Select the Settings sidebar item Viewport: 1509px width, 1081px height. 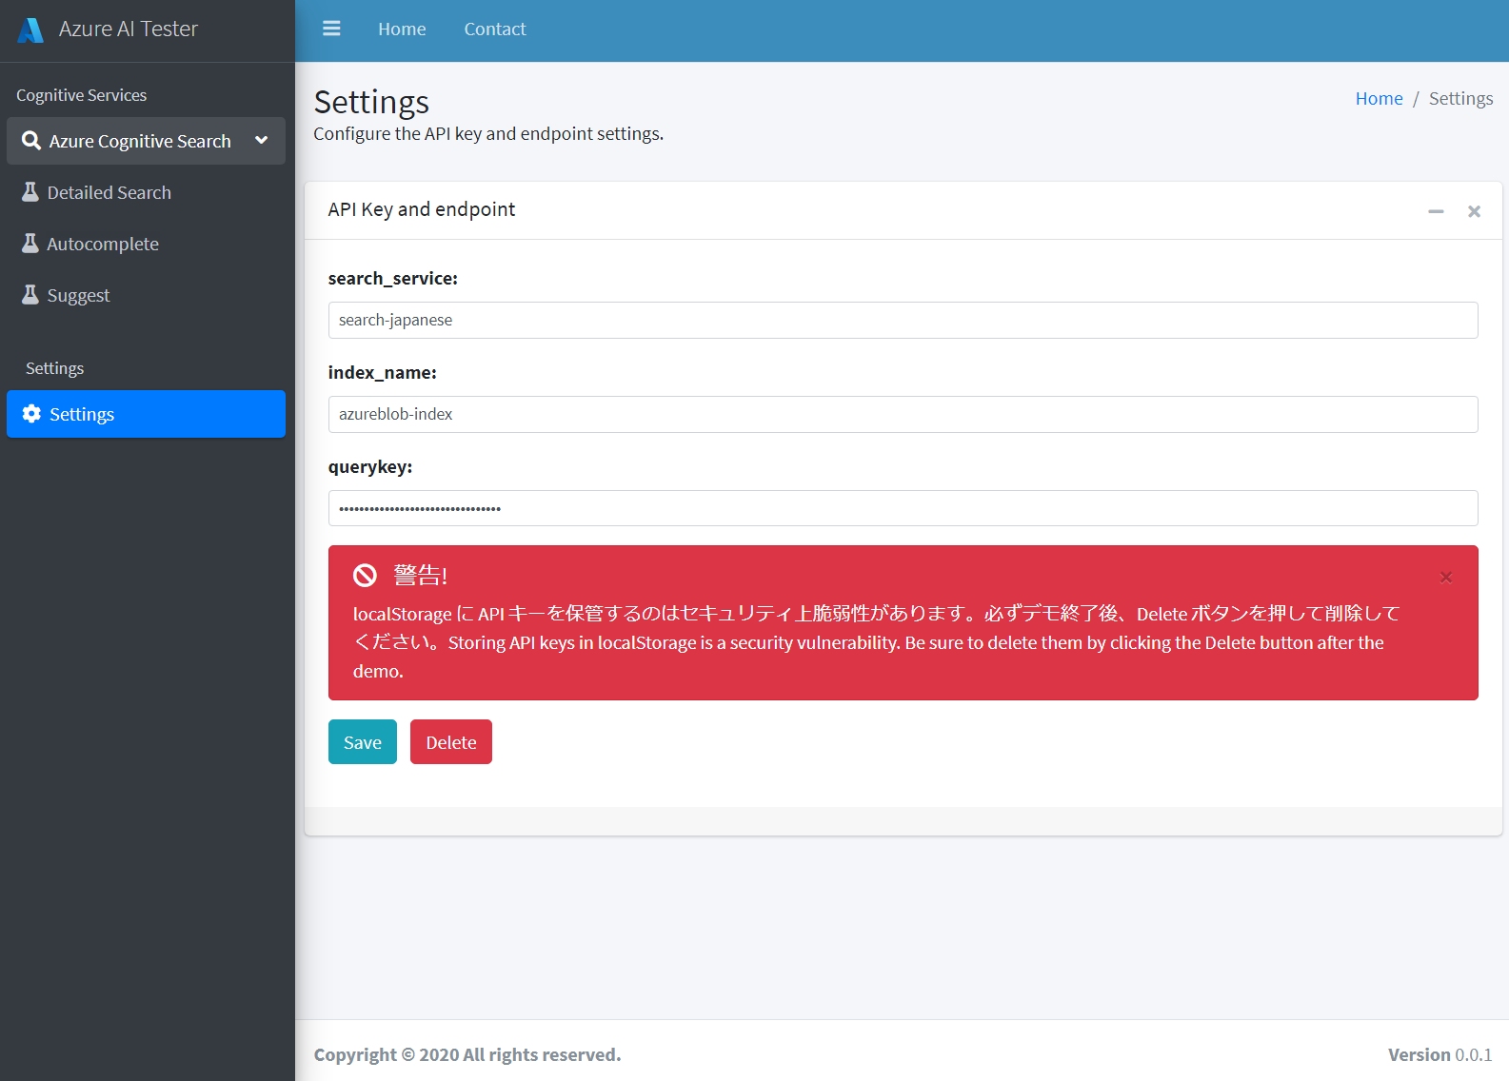click(x=146, y=414)
